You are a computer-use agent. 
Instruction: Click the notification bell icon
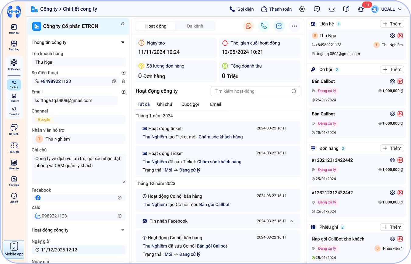361,9
